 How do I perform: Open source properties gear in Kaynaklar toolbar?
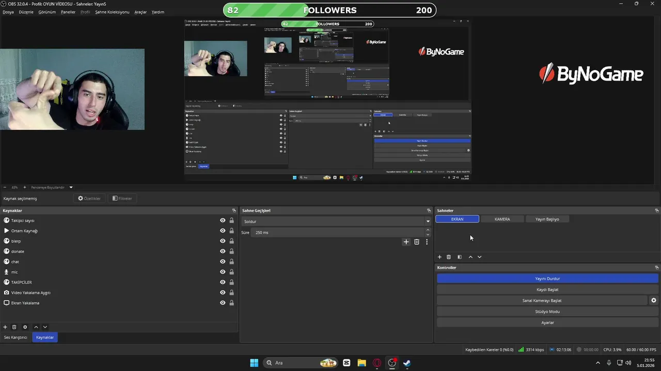pos(25,327)
